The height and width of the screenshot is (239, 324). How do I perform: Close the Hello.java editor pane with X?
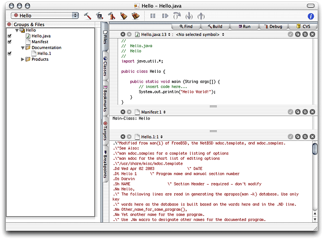pos(312,34)
